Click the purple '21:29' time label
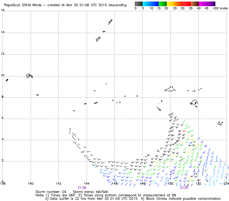 (82, 188)
